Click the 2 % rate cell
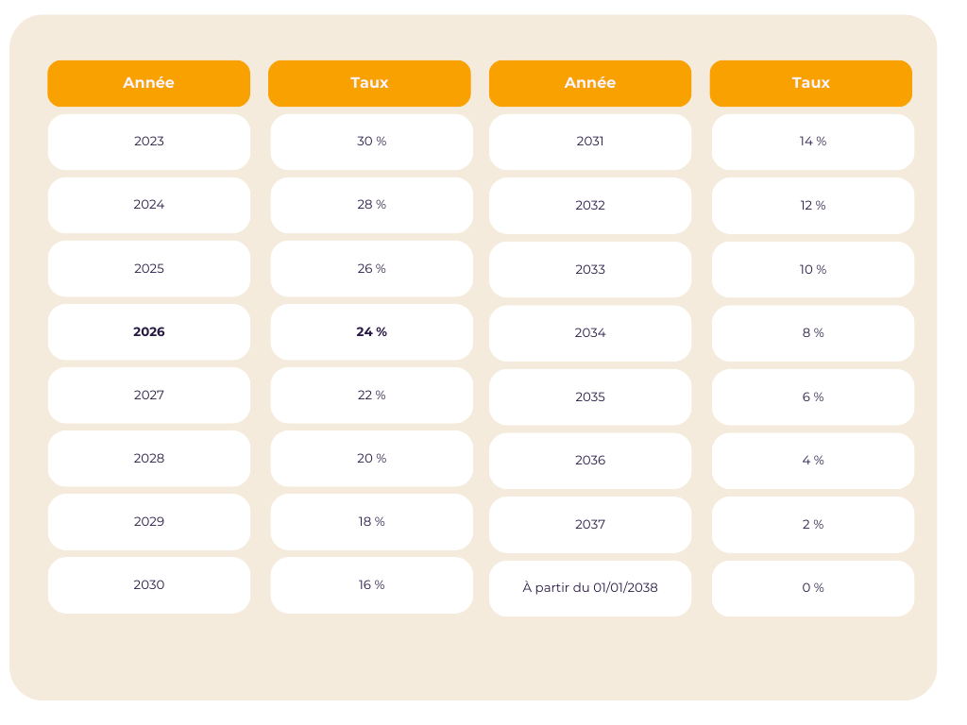Image resolution: width=967 pixels, height=725 pixels. pos(812,525)
